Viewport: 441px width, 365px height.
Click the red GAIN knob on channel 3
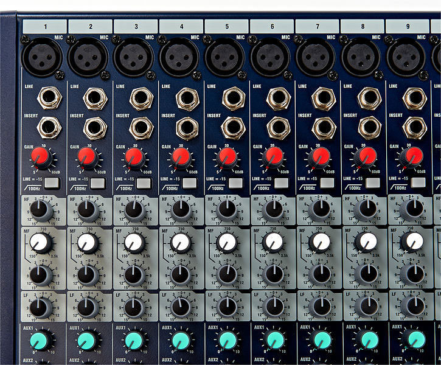tap(134, 158)
